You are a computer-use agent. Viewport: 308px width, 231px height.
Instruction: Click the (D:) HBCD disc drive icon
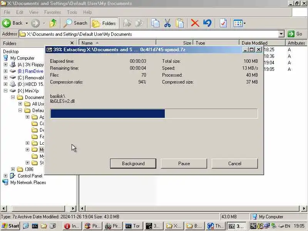13,84
